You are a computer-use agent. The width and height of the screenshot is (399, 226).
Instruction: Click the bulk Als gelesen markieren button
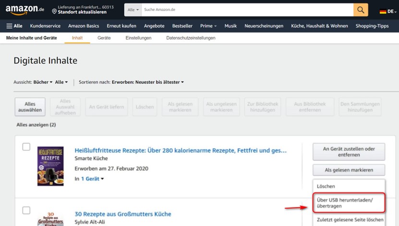pyautogui.click(x=180, y=107)
